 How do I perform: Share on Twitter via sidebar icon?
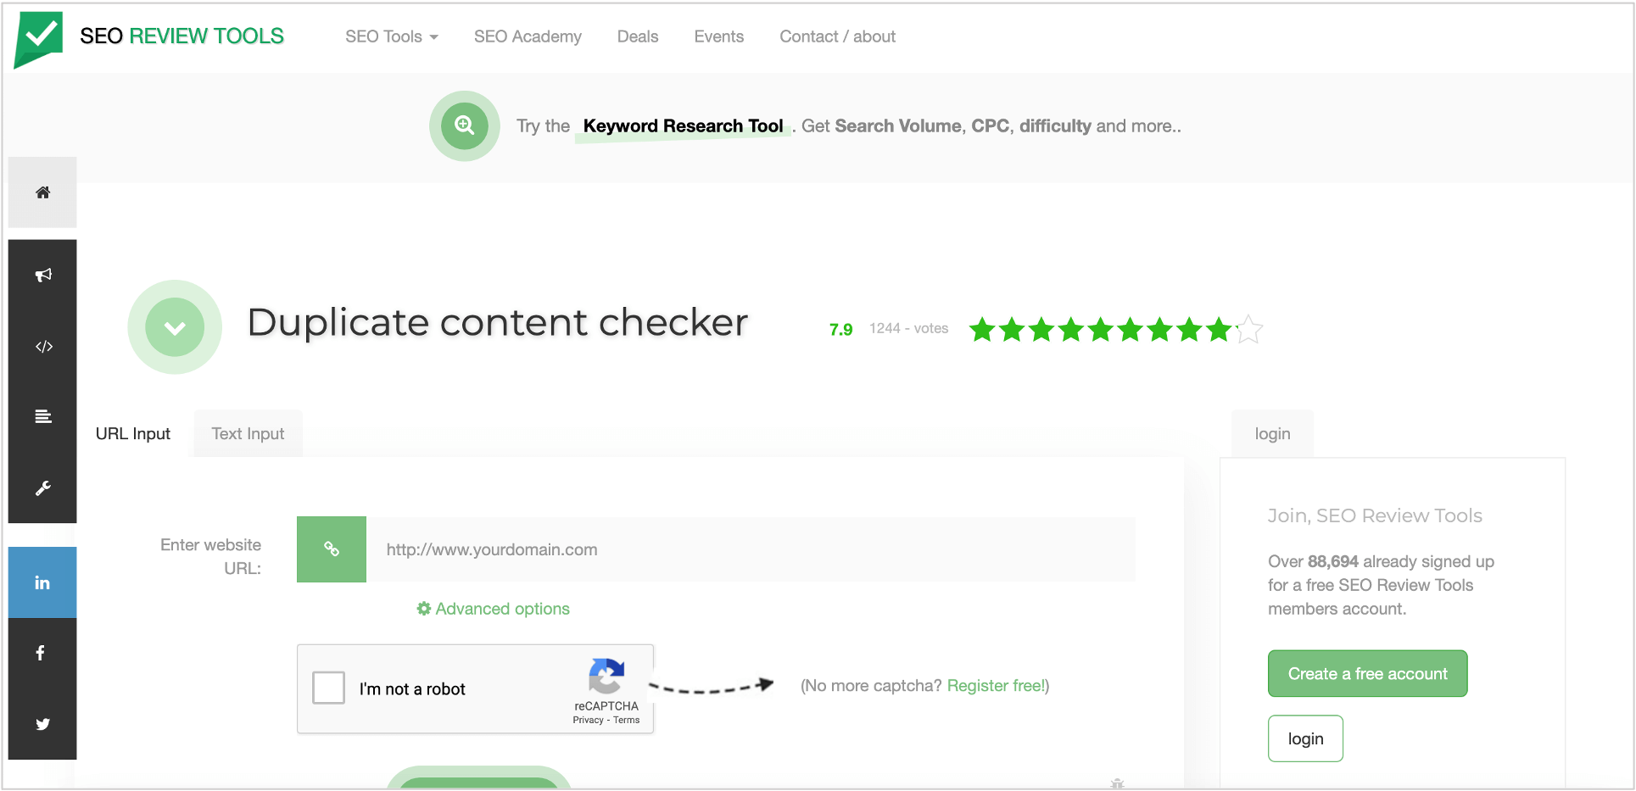click(x=42, y=724)
